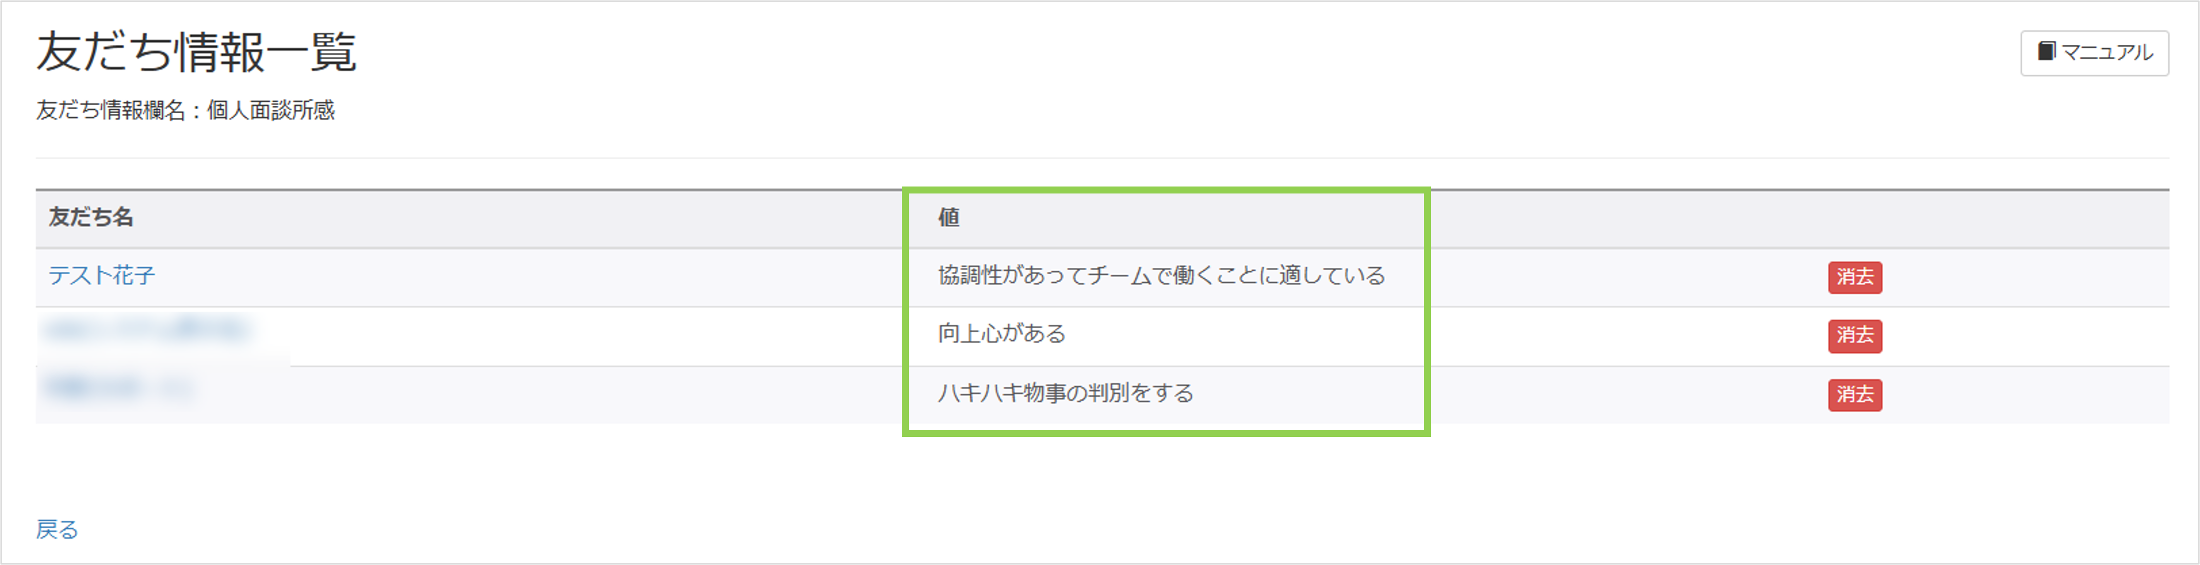This screenshot has height=565, width=2200.
Task: Click blank area in テスト花子 row
Action: point(530,277)
